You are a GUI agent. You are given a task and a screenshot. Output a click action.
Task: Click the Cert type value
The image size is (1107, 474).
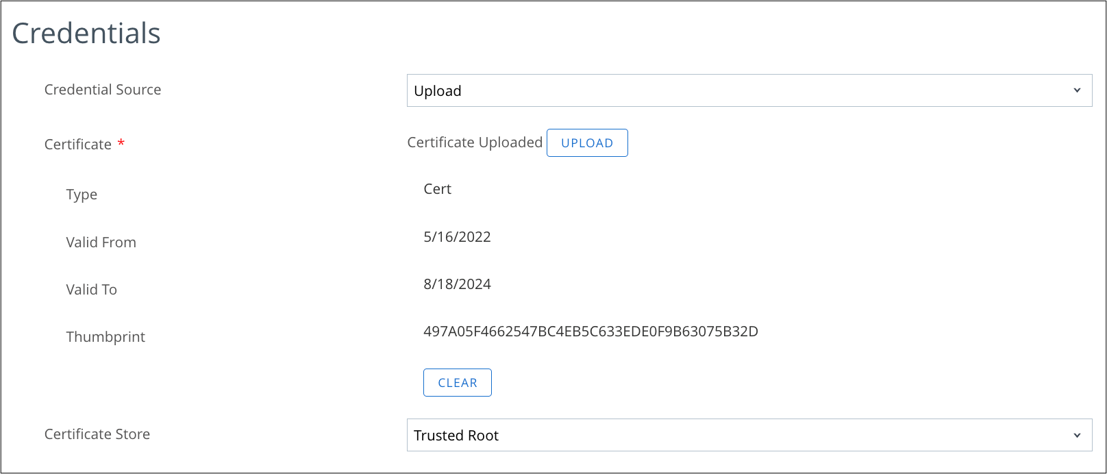pos(437,189)
